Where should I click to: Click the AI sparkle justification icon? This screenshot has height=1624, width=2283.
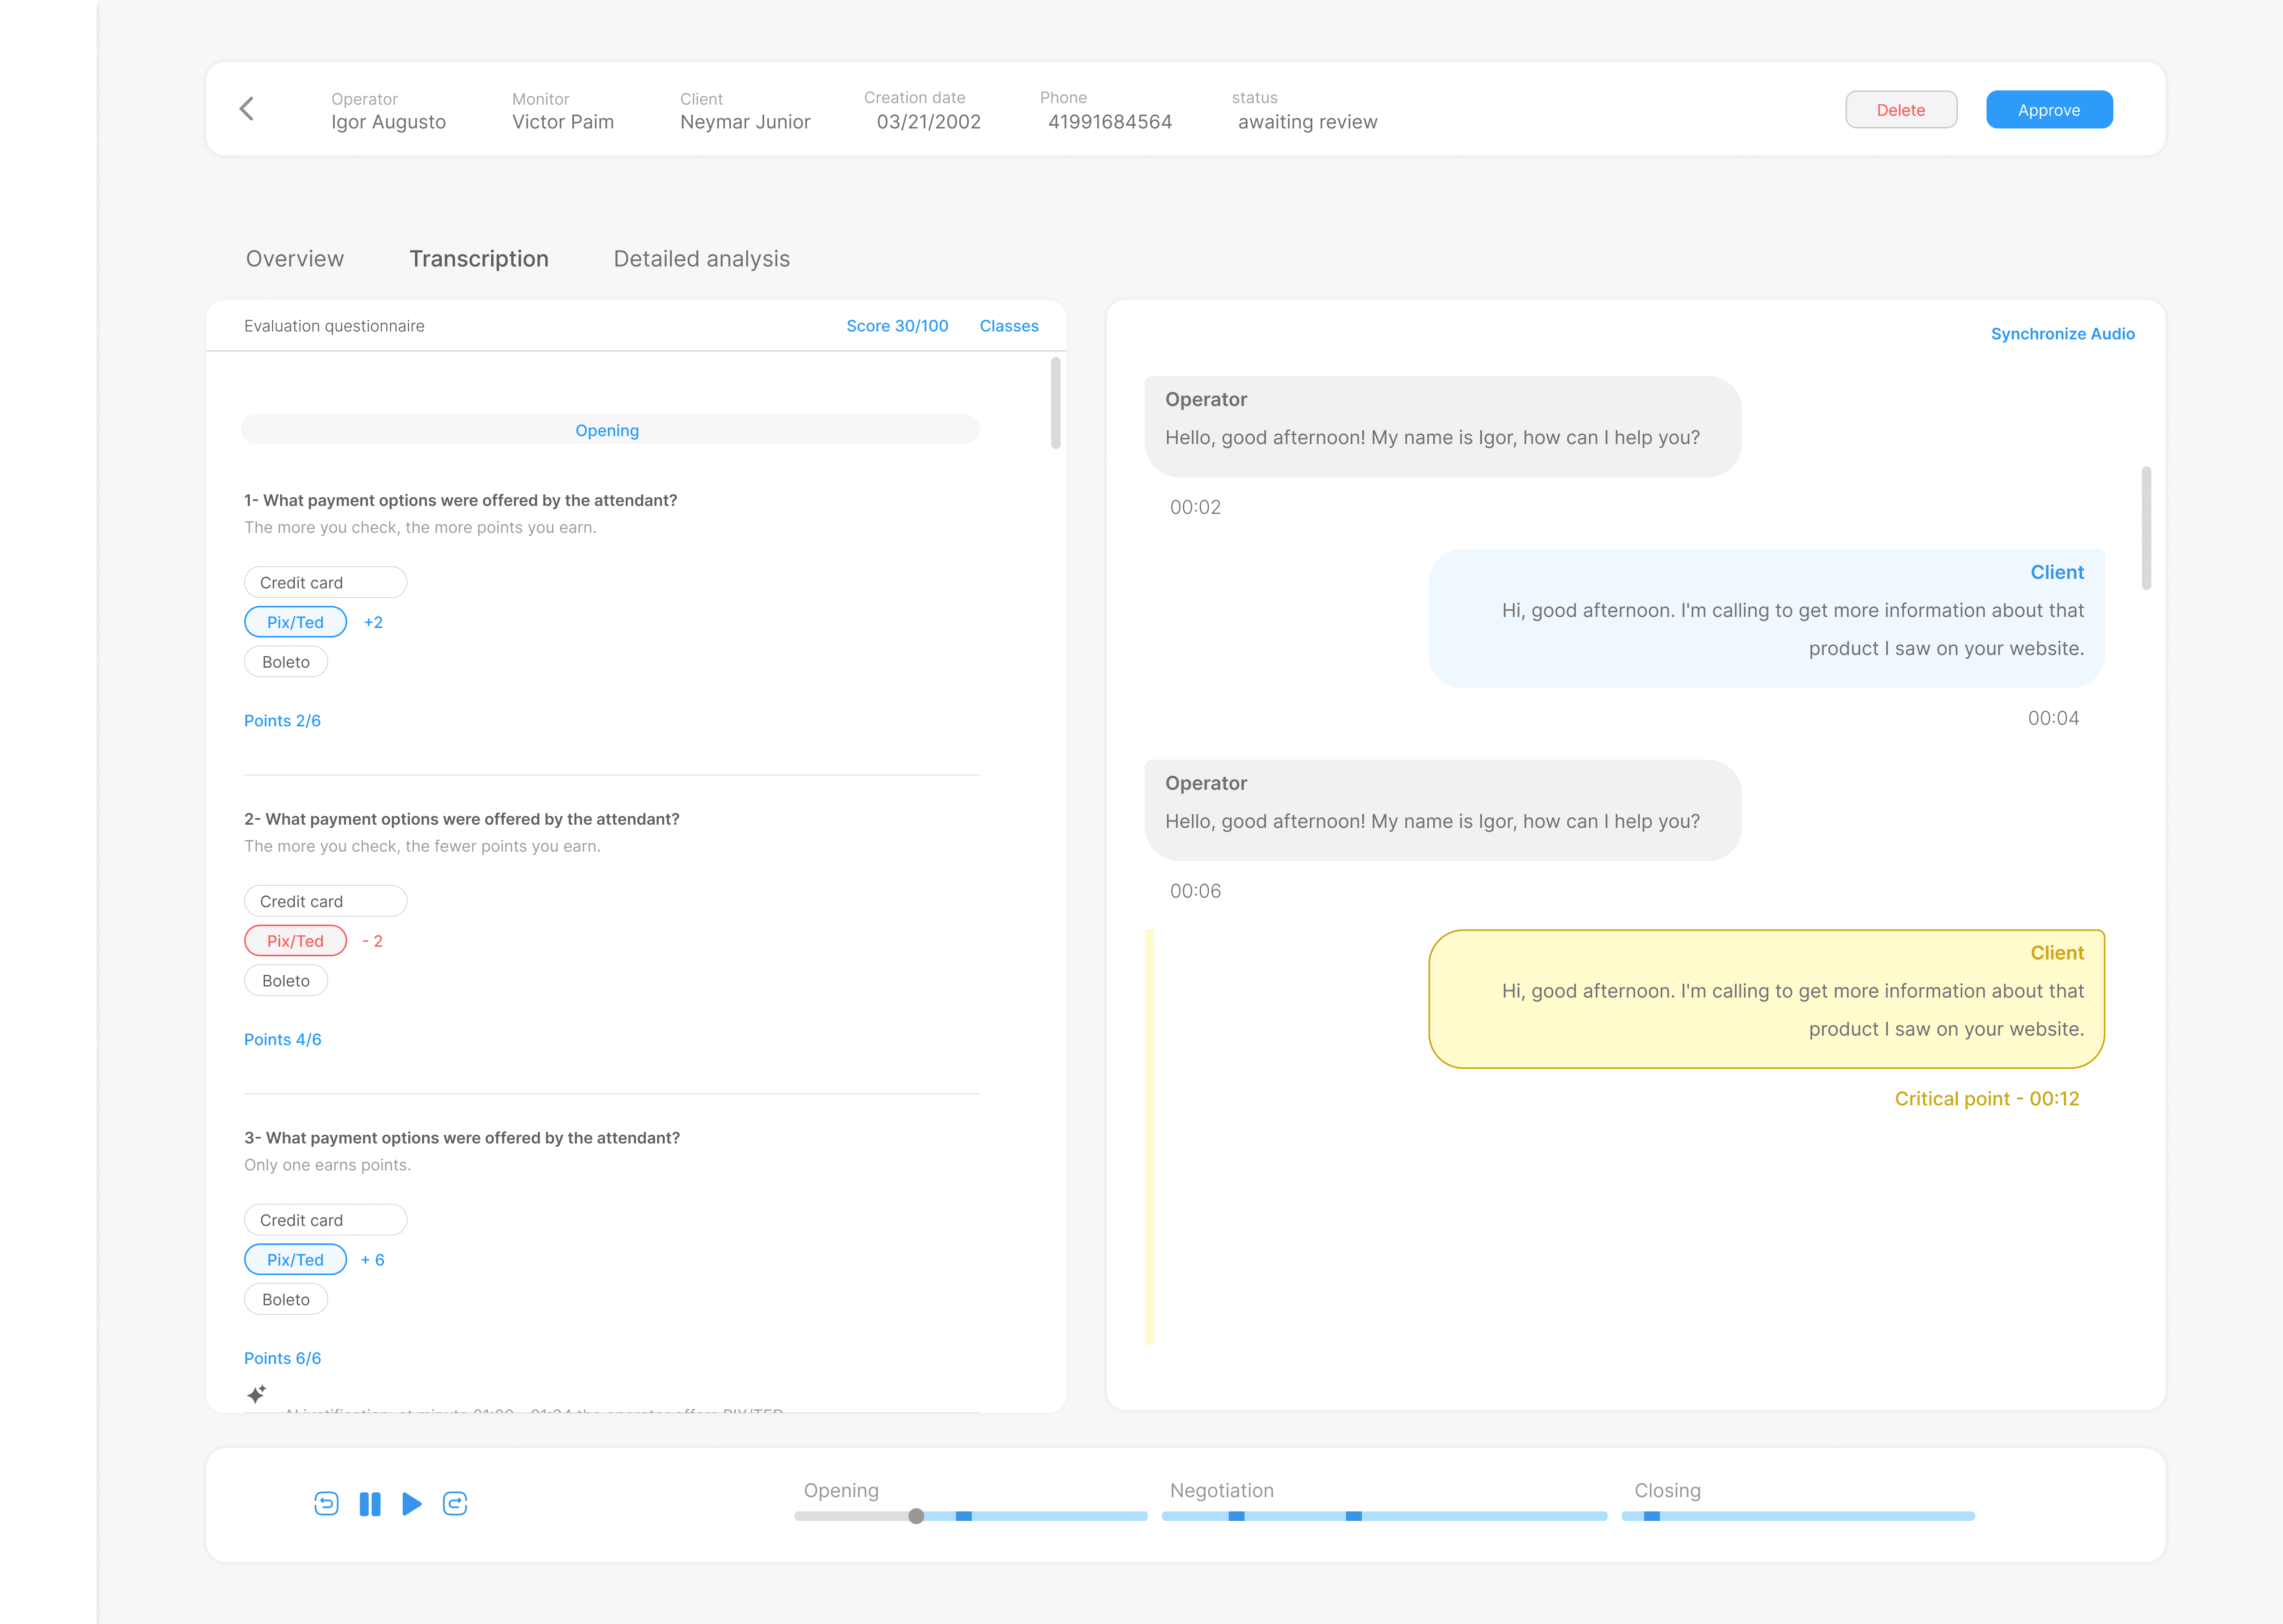[257, 1394]
